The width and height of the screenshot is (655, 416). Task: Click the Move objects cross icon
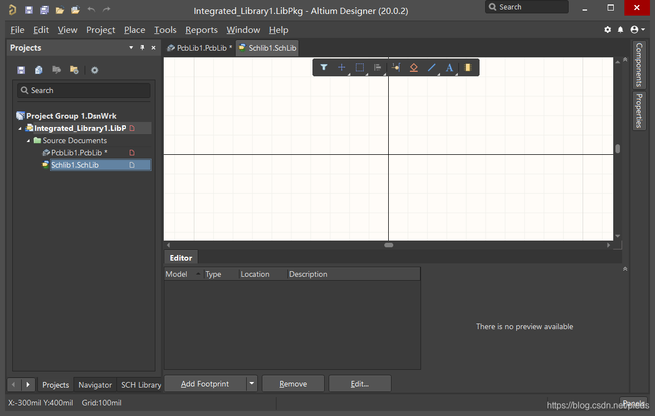[341, 67]
